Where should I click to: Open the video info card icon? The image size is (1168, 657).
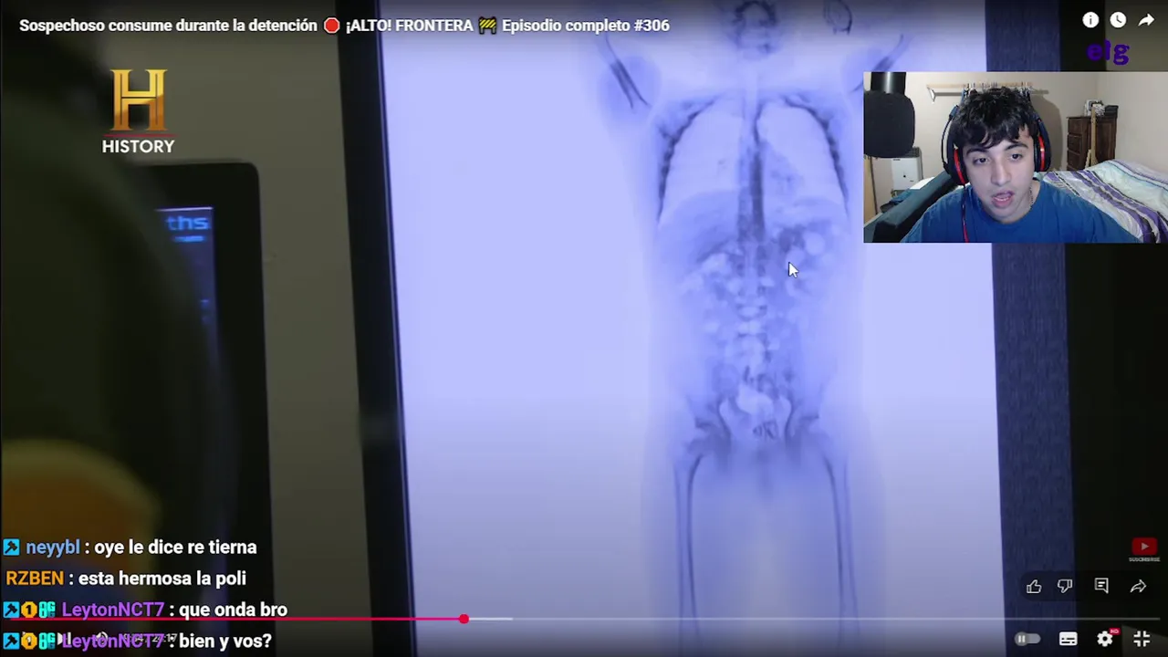(x=1090, y=20)
